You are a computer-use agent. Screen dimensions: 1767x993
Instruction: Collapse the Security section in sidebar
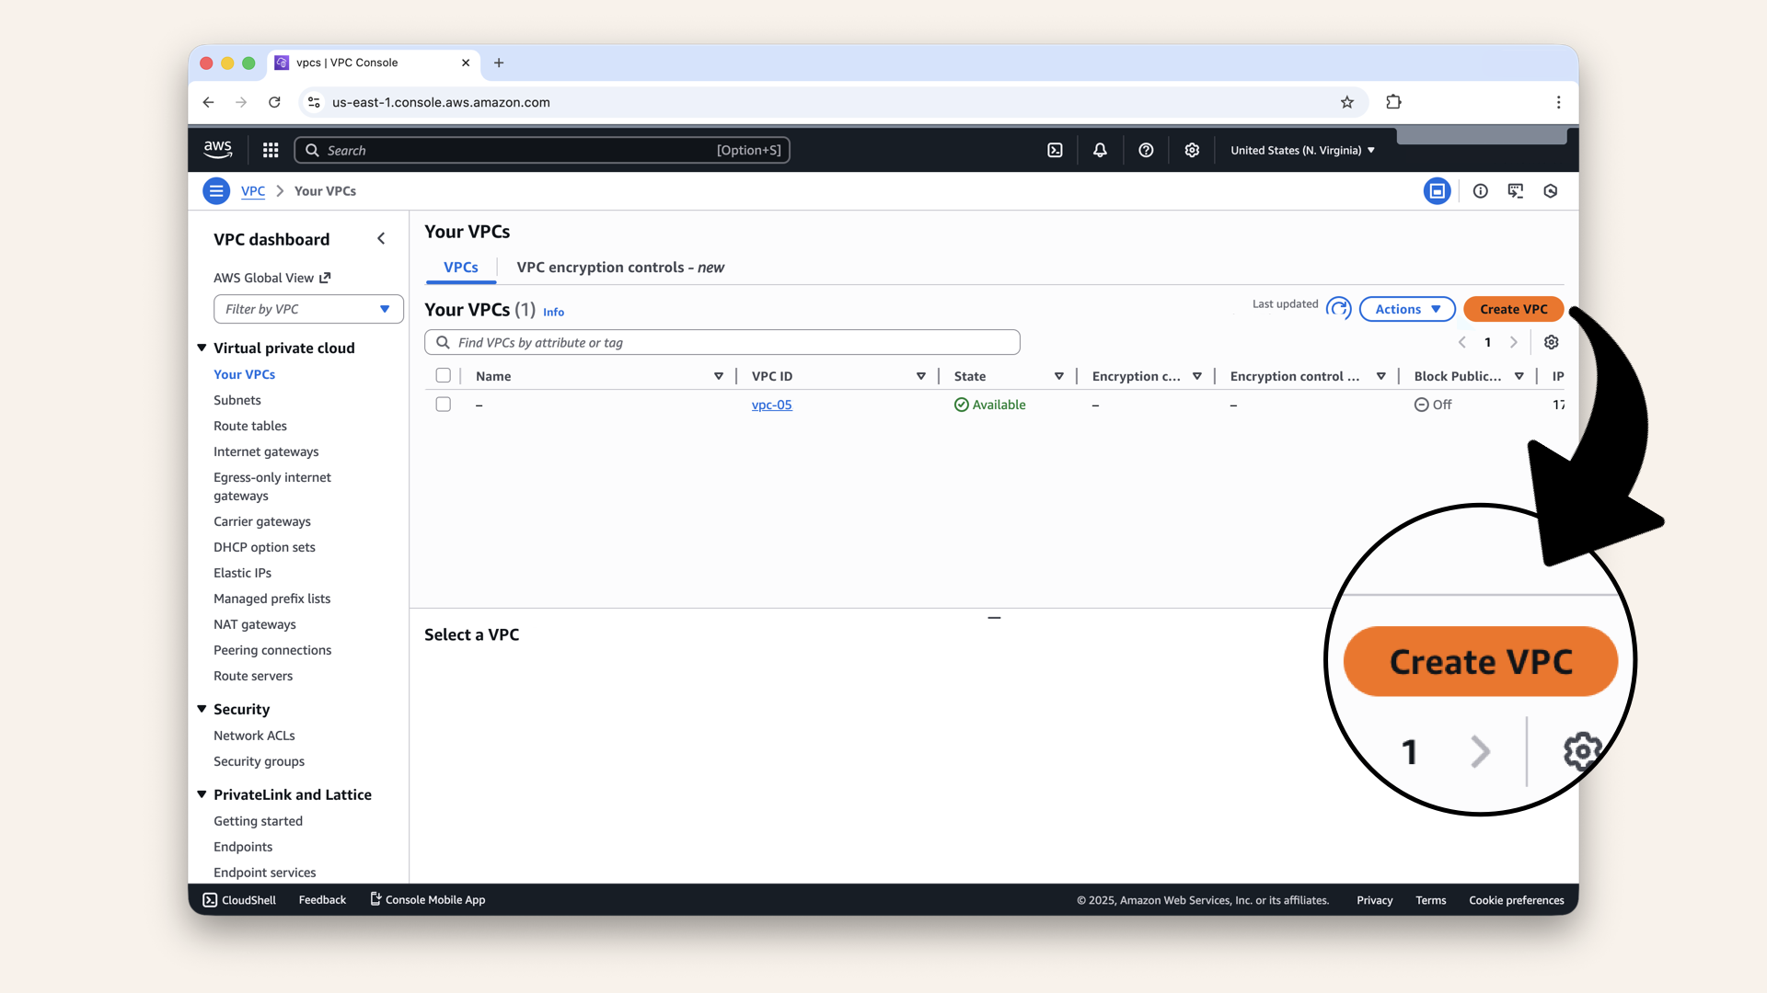[x=202, y=709]
